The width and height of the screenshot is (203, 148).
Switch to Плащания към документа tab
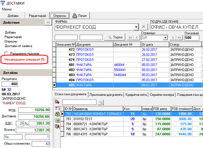190,95
